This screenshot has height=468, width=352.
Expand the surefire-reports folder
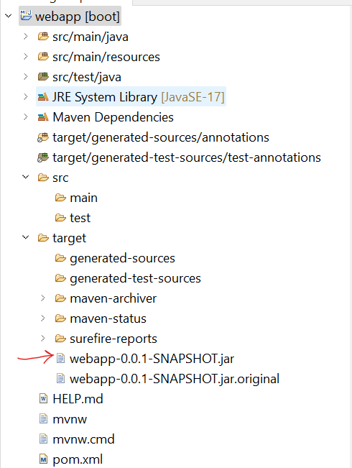[43, 338]
